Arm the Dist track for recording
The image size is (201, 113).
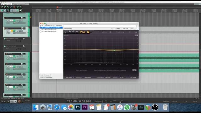click(5, 28)
